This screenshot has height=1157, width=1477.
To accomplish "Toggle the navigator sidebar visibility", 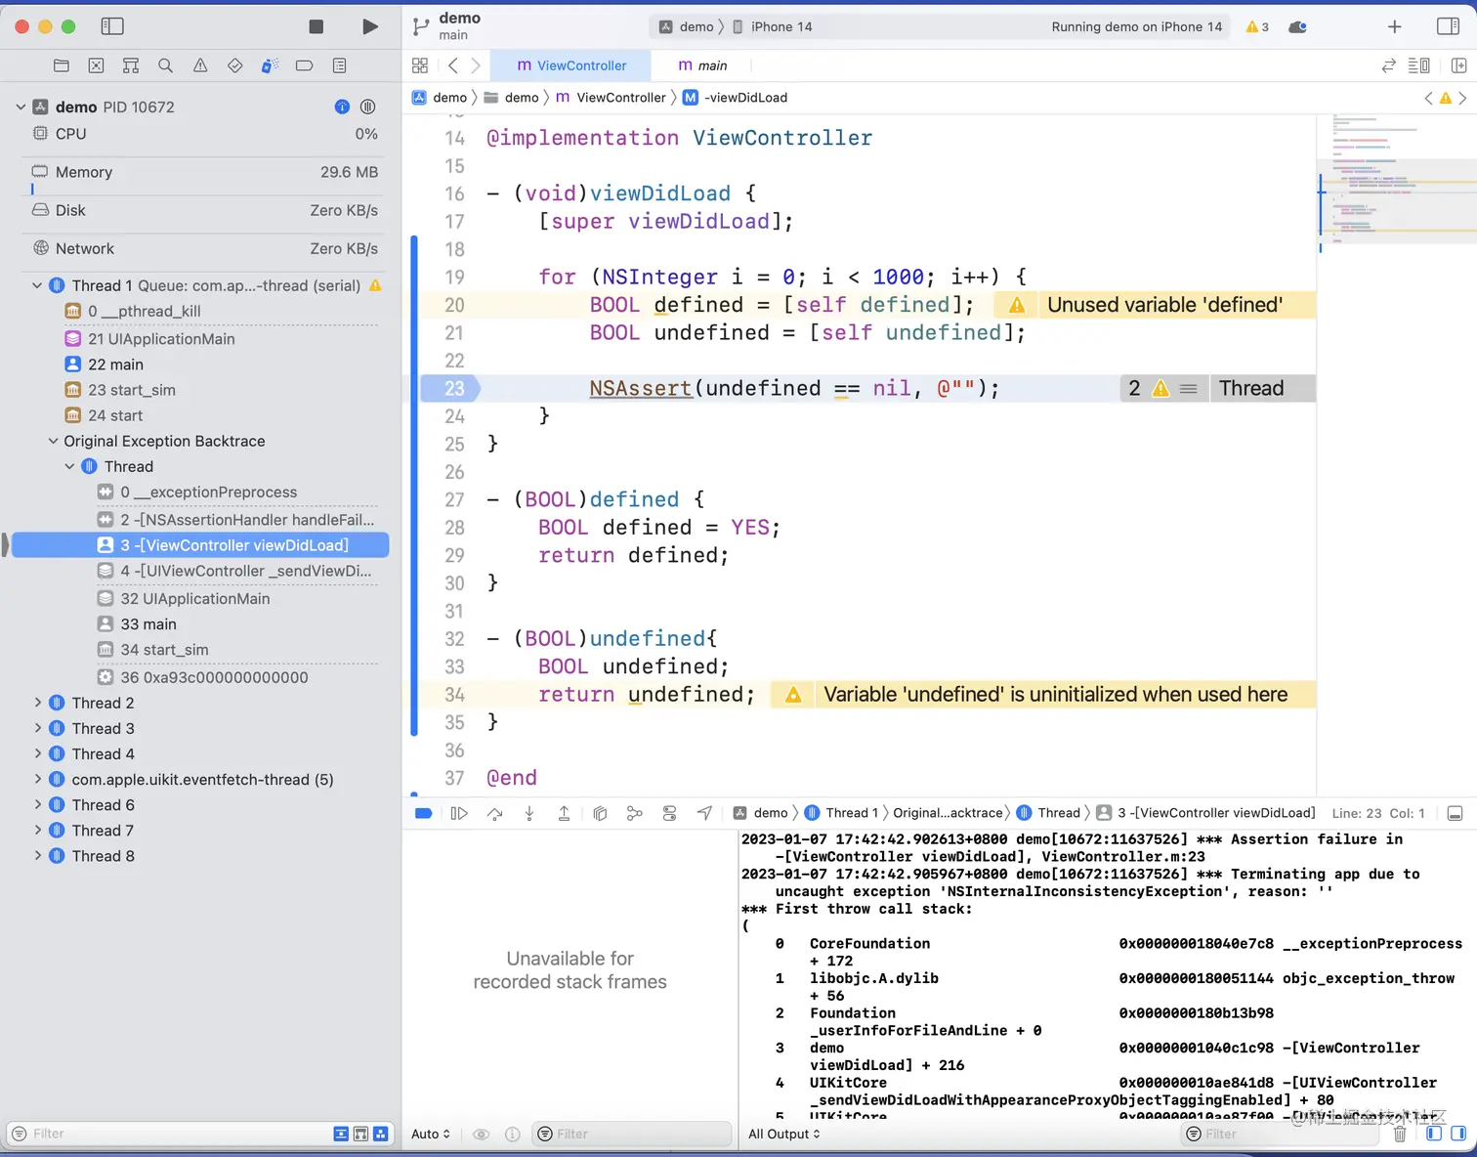I will point(112,26).
